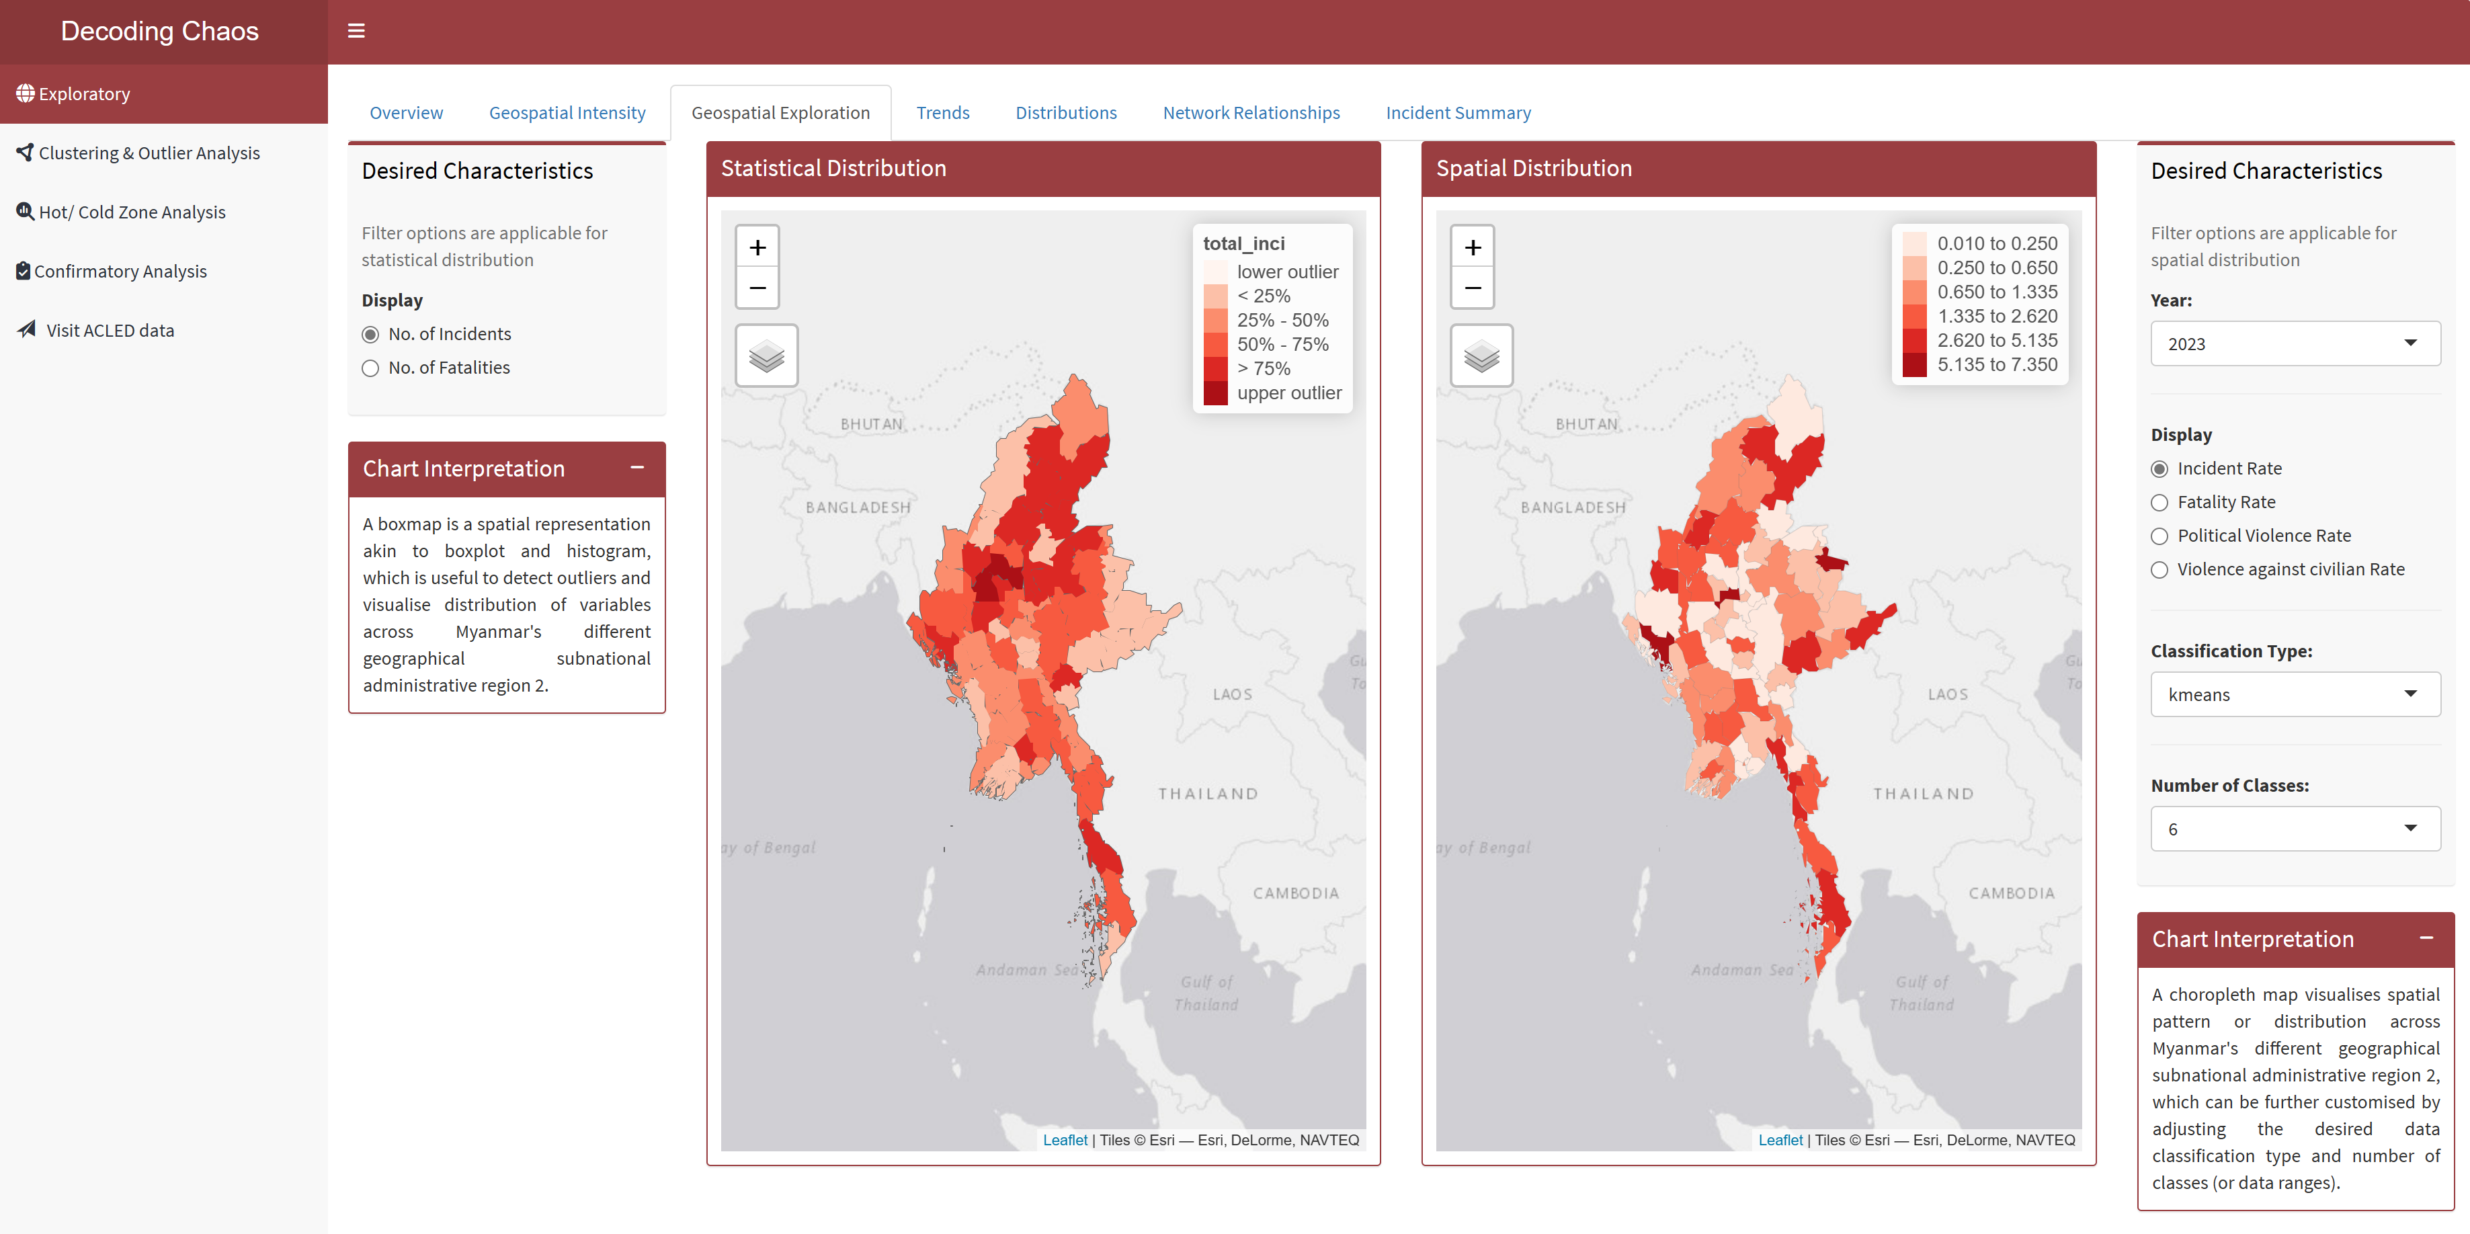
Task: Expand the Number of Classes dropdown
Action: pos(2295,829)
